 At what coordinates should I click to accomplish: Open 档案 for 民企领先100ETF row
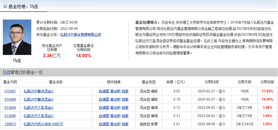[125, 124]
